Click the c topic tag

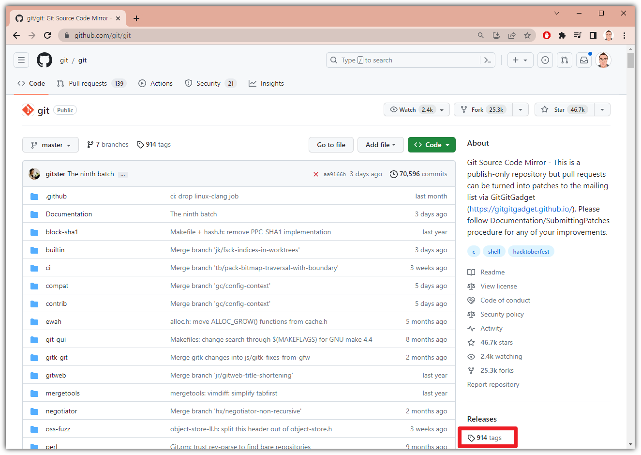[474, 252]
